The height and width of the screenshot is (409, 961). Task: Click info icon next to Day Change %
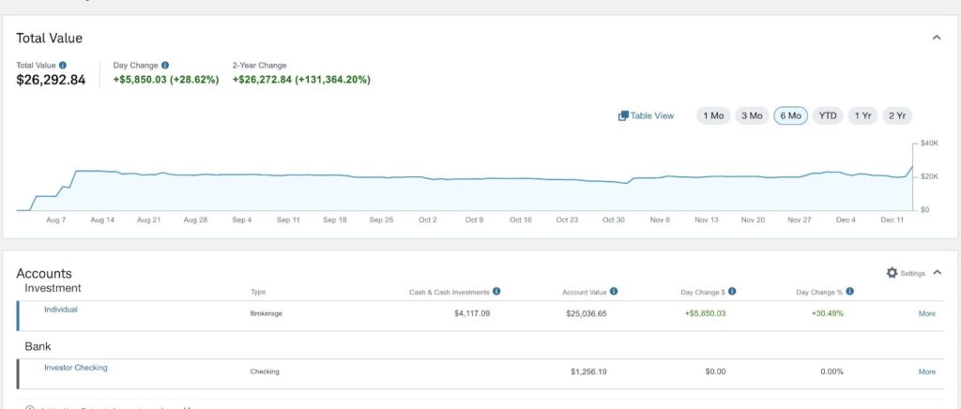point(849,292)
